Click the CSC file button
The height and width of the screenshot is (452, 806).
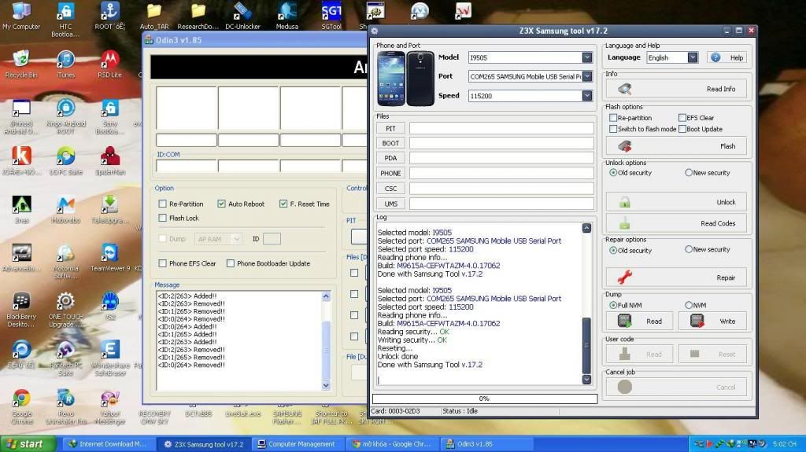pyautogui.click(x=390, y=189)
